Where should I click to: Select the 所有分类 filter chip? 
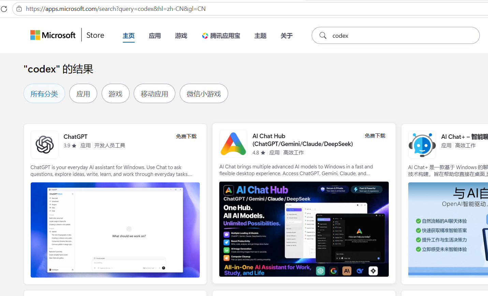click(x=44, y=94)
